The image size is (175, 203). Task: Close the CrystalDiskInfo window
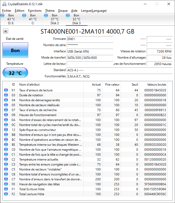click(169, 4)
